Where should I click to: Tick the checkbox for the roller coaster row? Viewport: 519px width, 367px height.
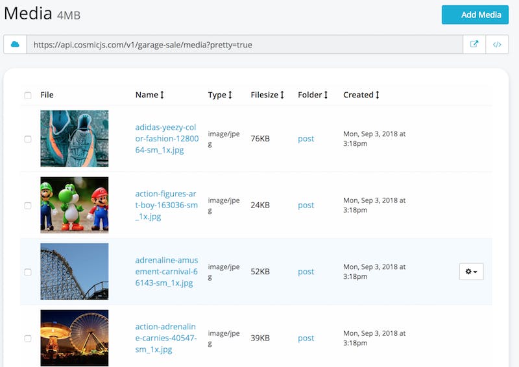(28, 272)
